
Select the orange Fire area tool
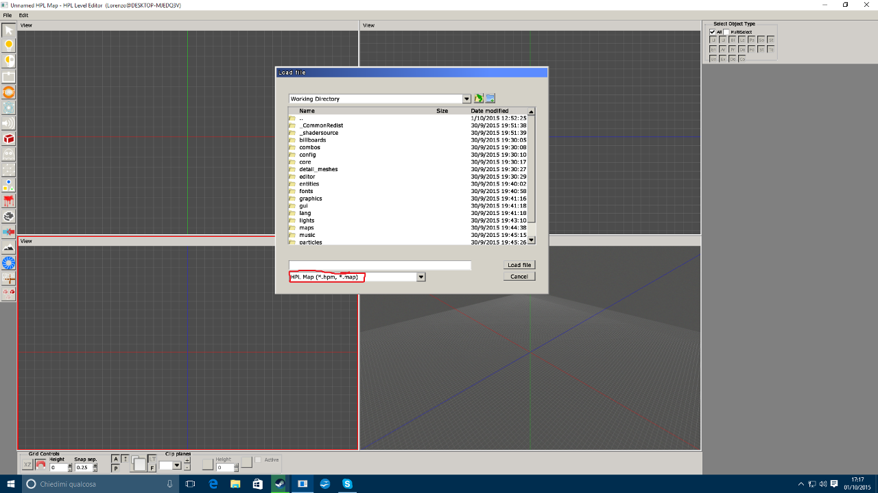tap(8, 92)
